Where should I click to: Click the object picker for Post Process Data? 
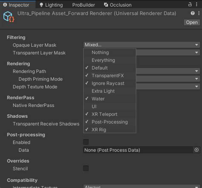tap(196, 150)
